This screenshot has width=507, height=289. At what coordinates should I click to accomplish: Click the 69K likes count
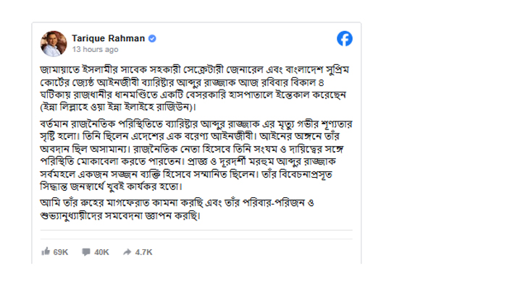pyautogui.click(x=61, y=251)
